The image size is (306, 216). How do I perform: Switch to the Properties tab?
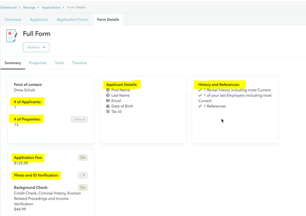38,63
